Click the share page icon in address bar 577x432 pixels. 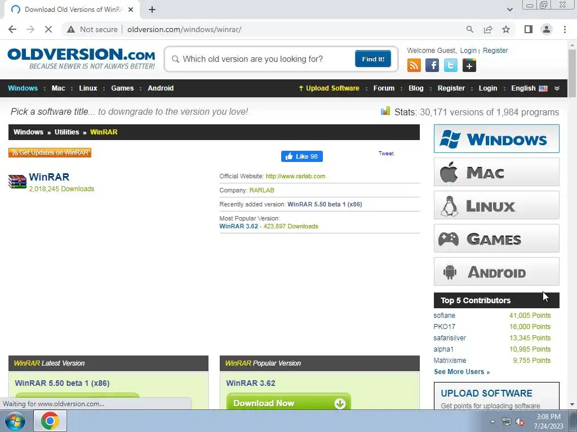[488, 29]
